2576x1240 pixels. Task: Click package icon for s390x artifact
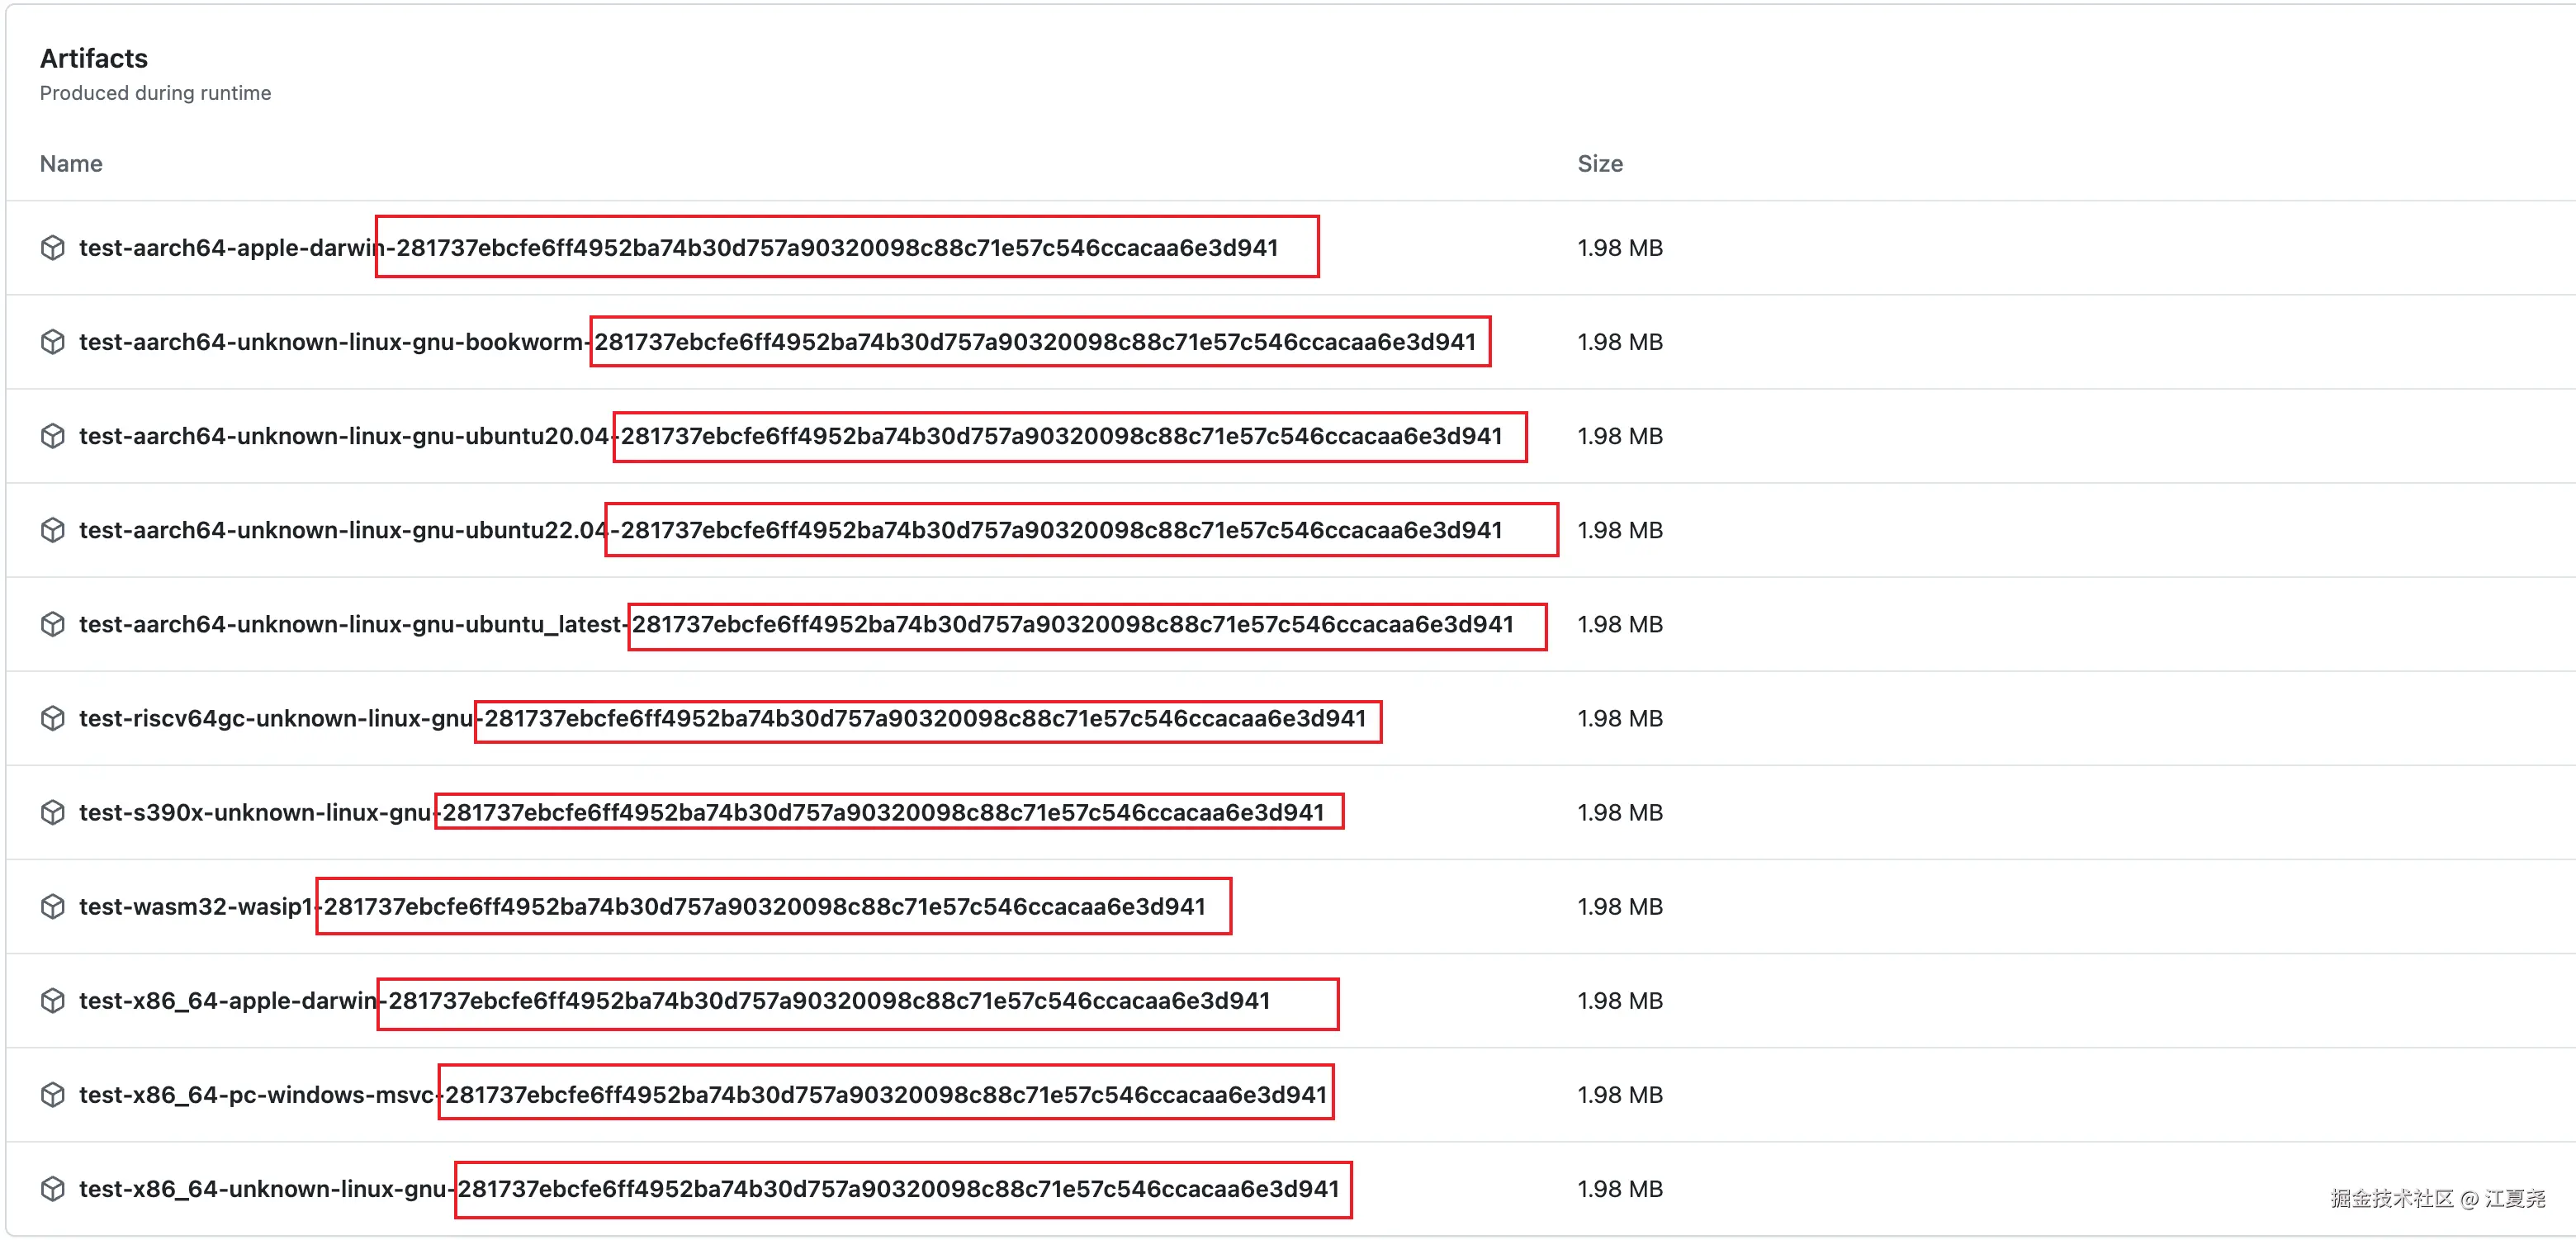click(53, 812)
